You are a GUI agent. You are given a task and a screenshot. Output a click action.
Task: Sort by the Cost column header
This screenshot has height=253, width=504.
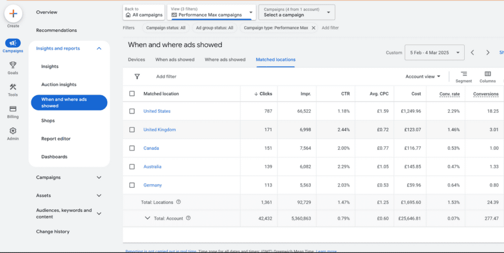point(416,94)
